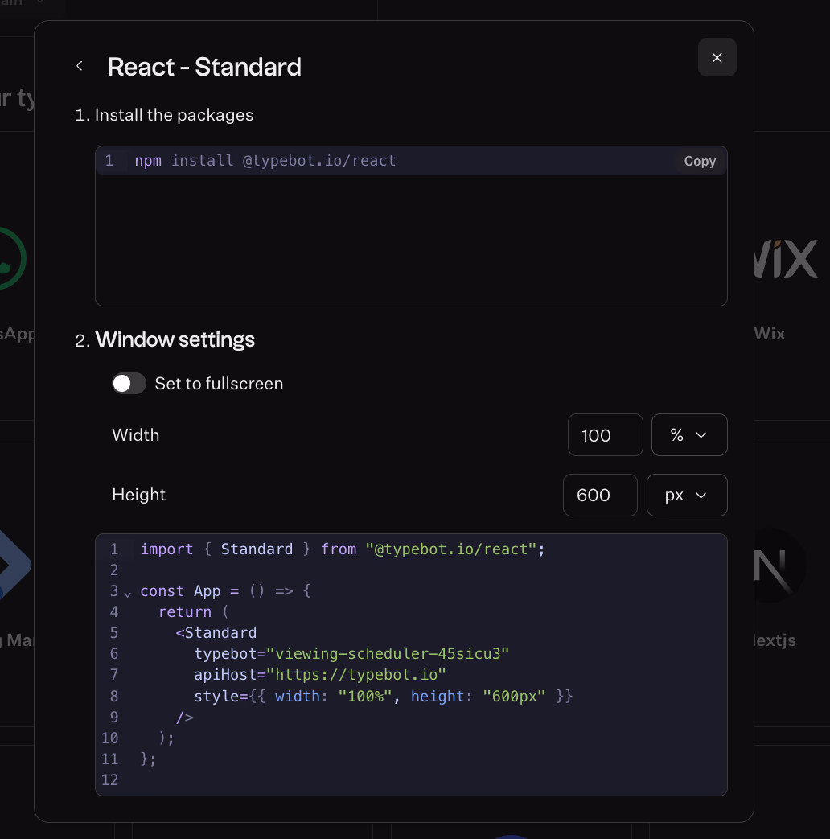Toggle the Set to fullscreen switch
Screen dimensions: 830x839
point(129,384)
